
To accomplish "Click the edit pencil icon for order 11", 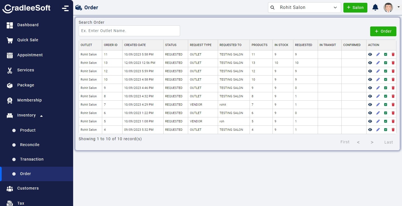I will click(378, 55).
